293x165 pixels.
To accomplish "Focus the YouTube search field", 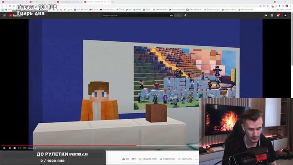I will (x=136, y=15).
